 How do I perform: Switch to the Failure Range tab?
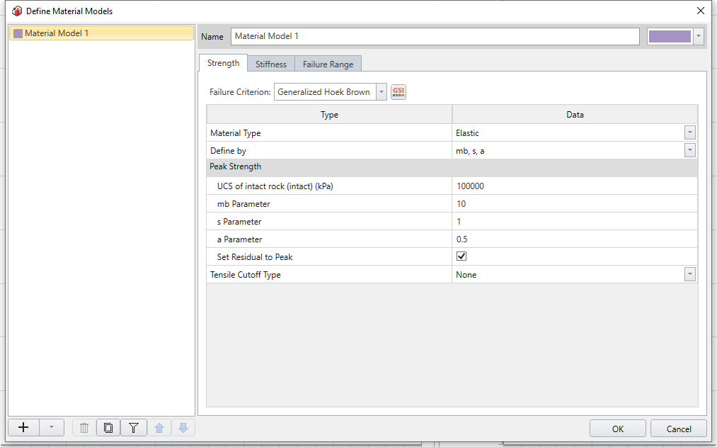[x=328, y=64]
